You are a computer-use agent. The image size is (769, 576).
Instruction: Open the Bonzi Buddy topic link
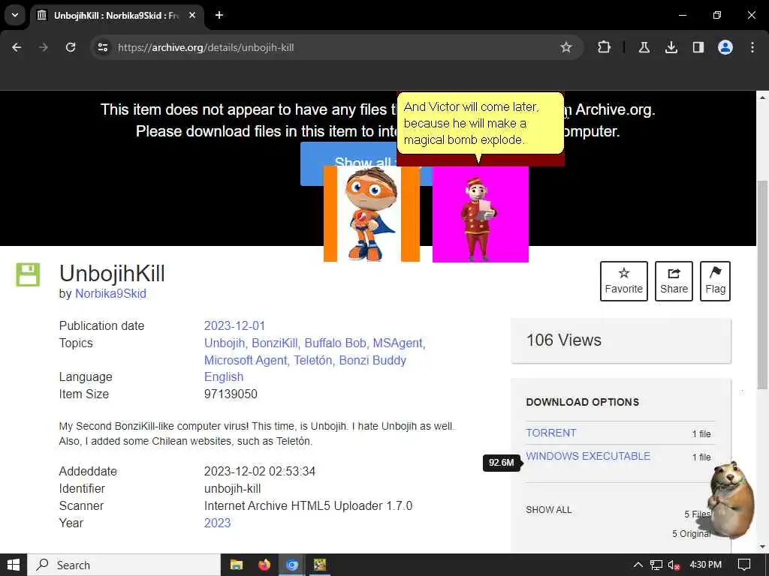(372, 360)
